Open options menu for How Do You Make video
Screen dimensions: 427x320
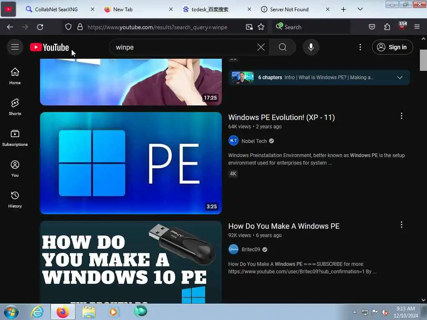[x=402, y=225]
